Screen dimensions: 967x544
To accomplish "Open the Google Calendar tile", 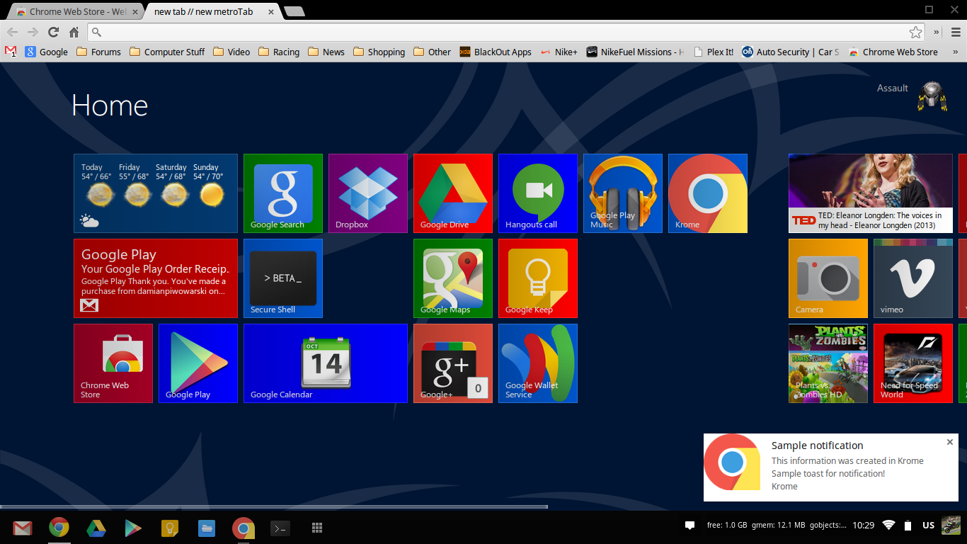I will point(326,363).
